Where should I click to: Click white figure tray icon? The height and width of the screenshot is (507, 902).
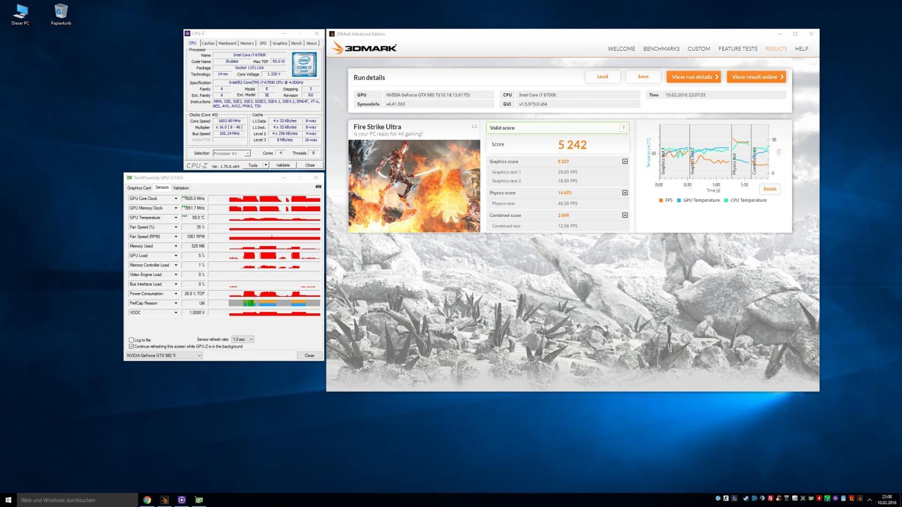(726, 498)
